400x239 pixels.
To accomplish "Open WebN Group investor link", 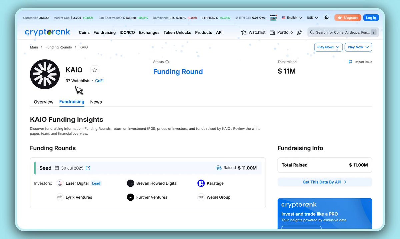I will click(x=218, y=197).
